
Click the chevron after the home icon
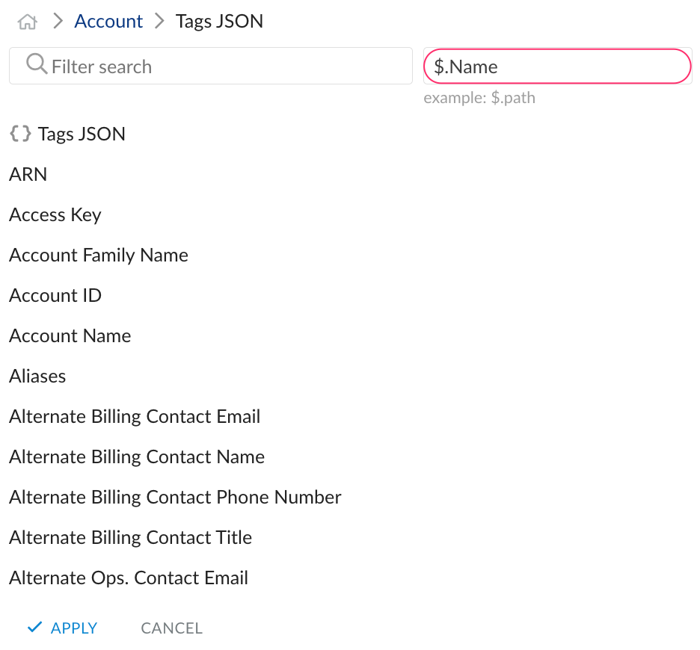coord(57,21)
